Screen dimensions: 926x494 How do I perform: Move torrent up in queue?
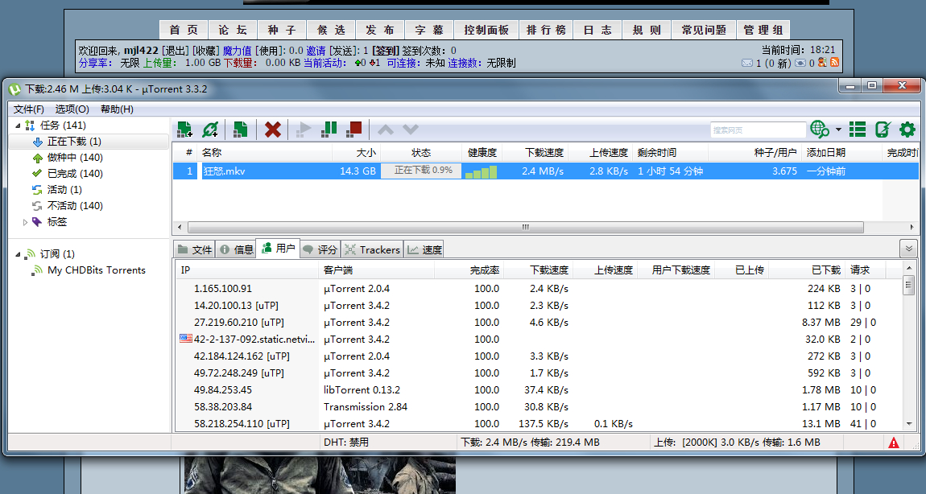pos(385,130)
